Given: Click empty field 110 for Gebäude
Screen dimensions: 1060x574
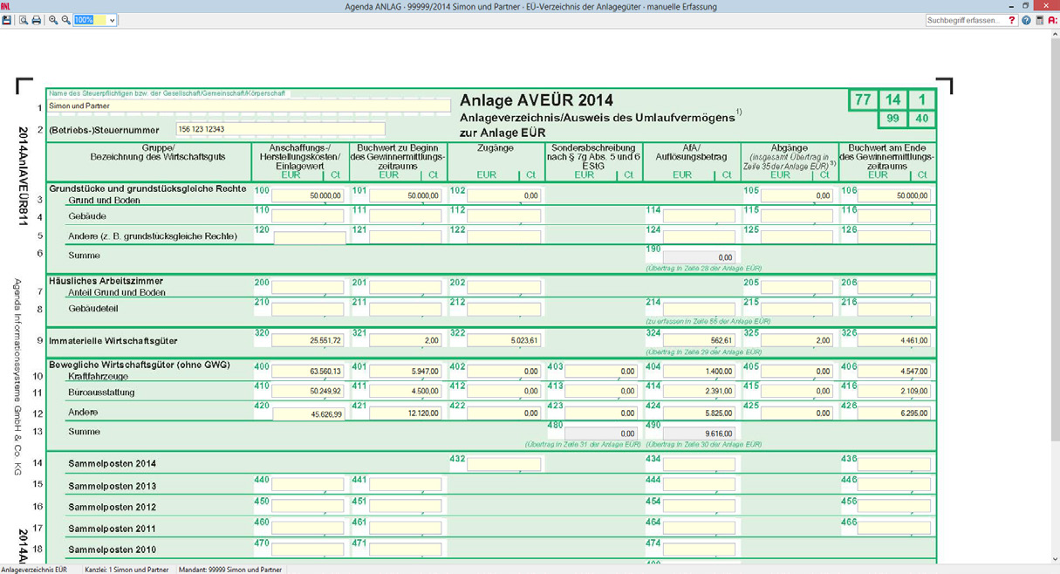Looking at the screenshot, I should point(307,216).
